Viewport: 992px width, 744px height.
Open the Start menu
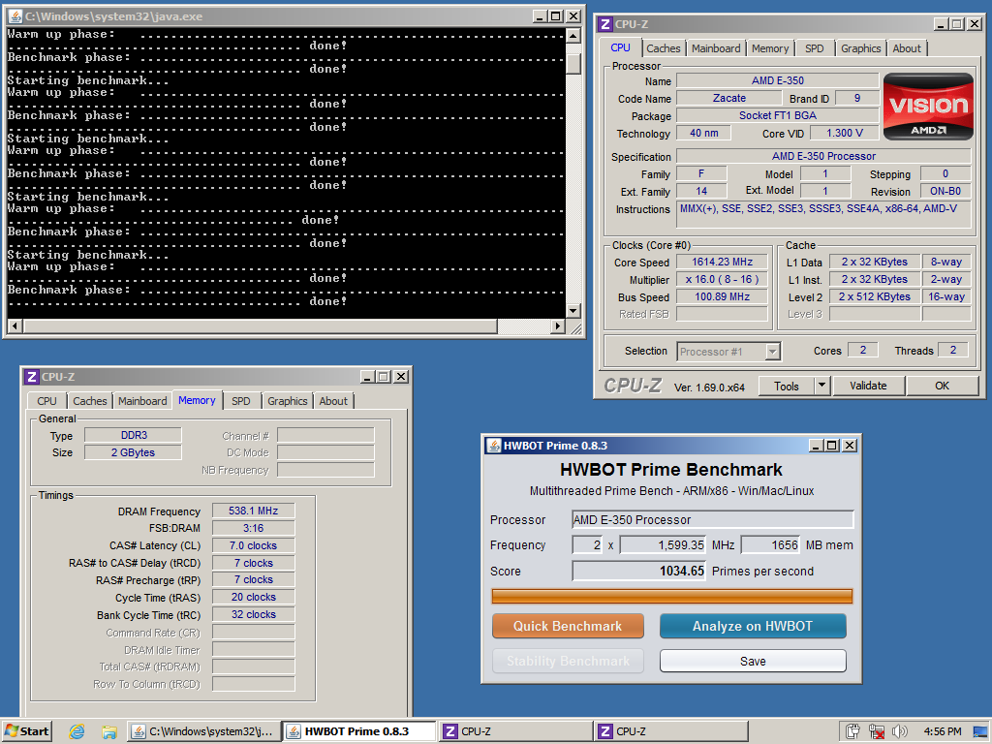(26, 731)
